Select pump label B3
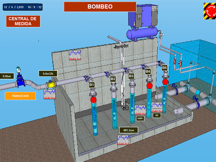This screenshot has width=216, height=162. tap(131, 76)
